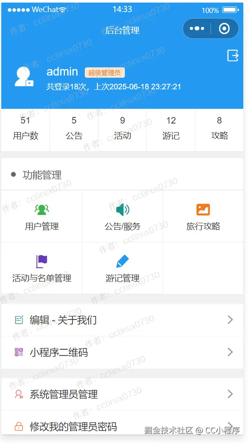Tap the battery icon in status bar
The height and width of the screenshot is (443, 248).
click(x=230, y=10)
